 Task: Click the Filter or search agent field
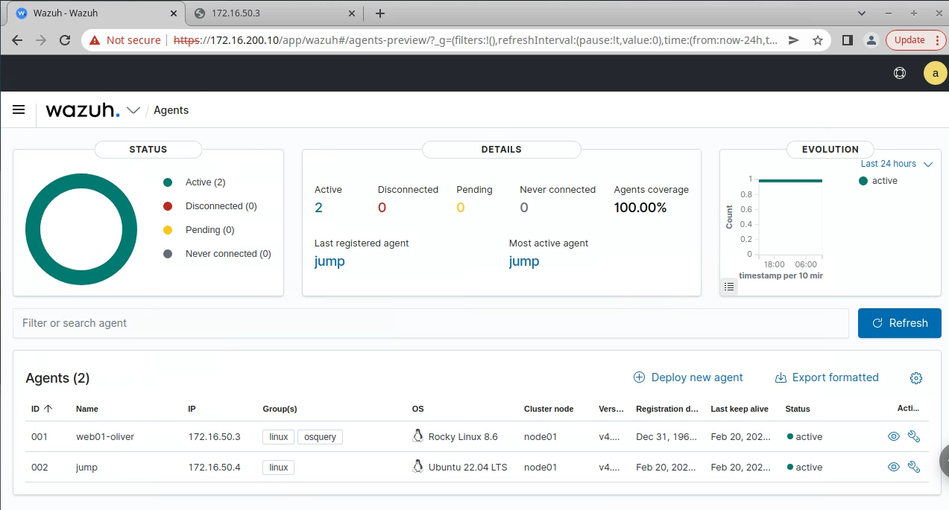click(431, 323)
